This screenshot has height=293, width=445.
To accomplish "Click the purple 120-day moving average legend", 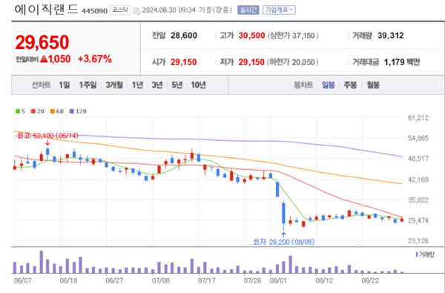I will coord(78,111).
